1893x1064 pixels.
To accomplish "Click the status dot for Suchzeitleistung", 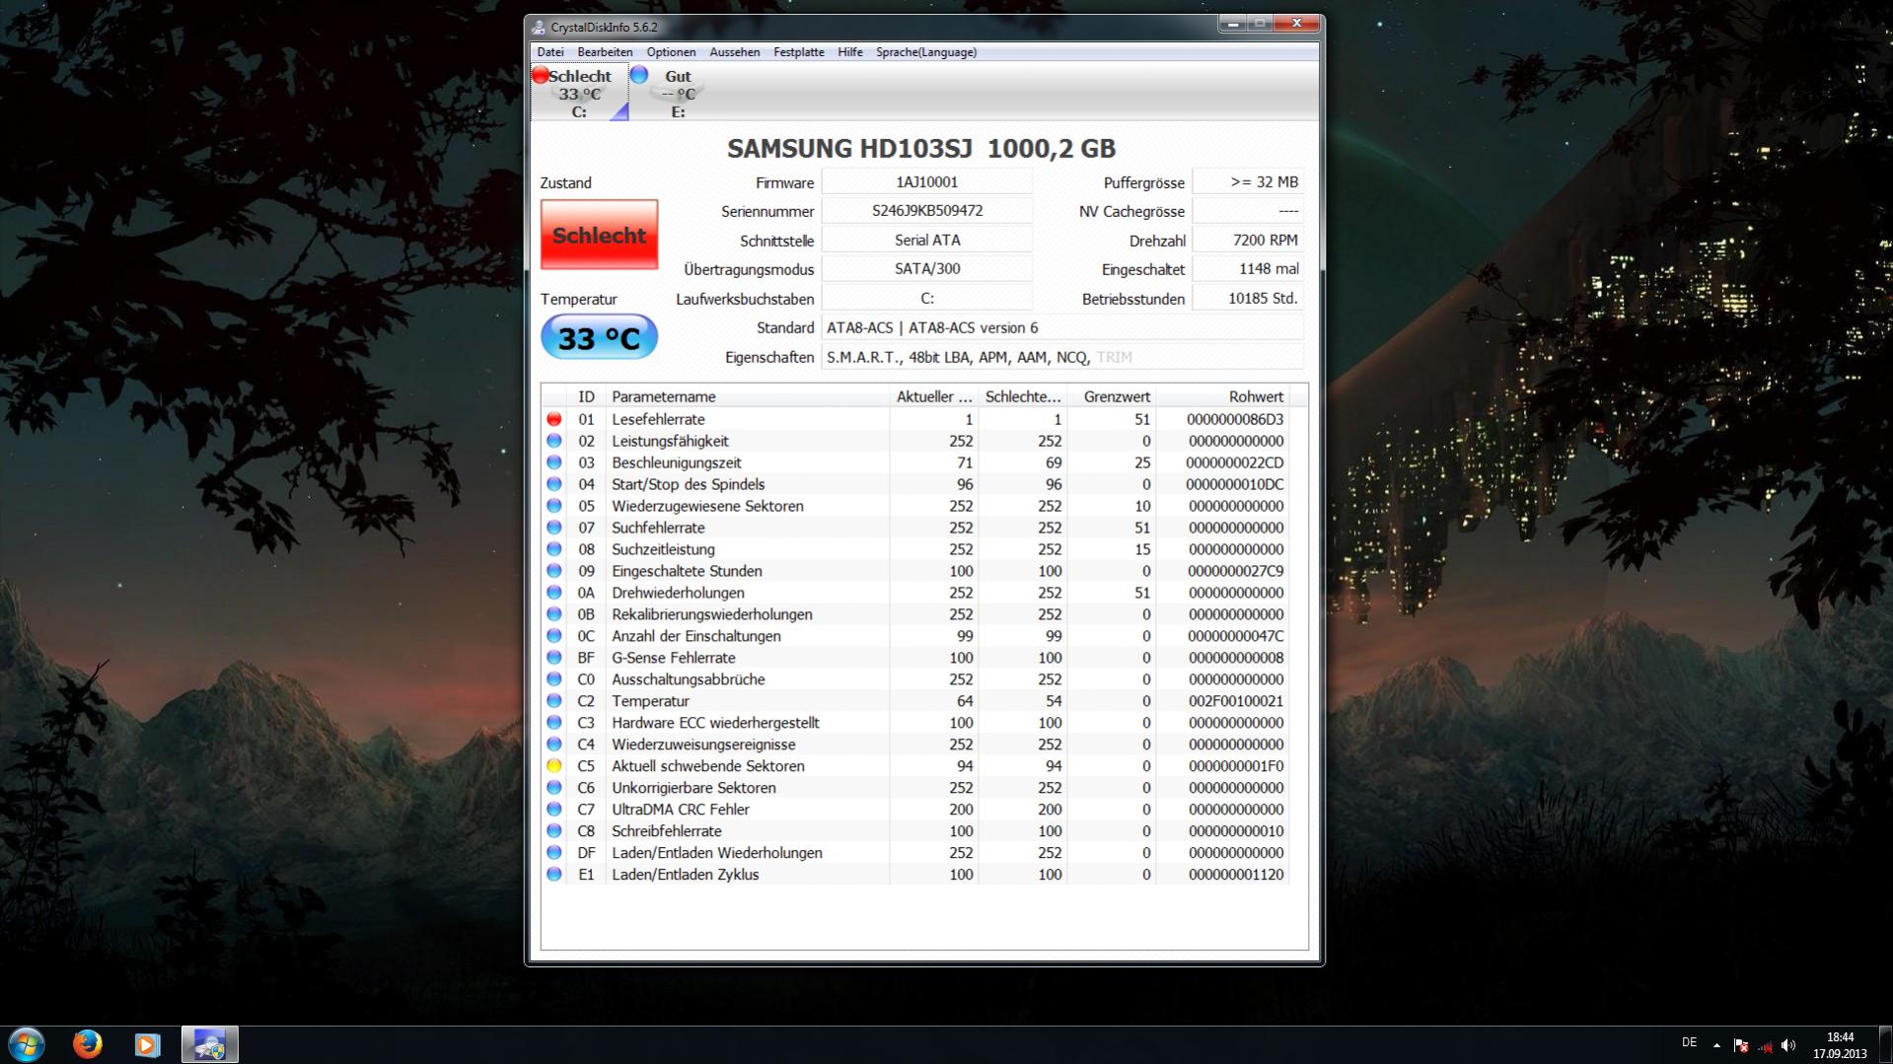I will coord(554,549).
